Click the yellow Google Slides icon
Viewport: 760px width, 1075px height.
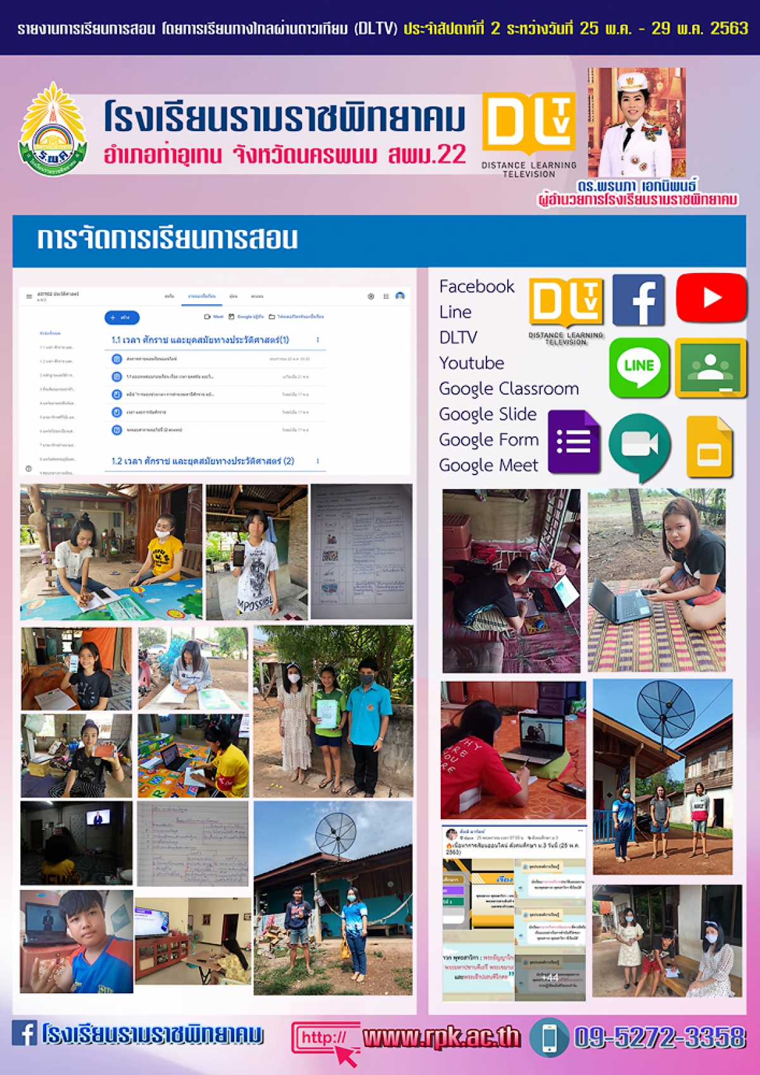[x=710, y=447]
